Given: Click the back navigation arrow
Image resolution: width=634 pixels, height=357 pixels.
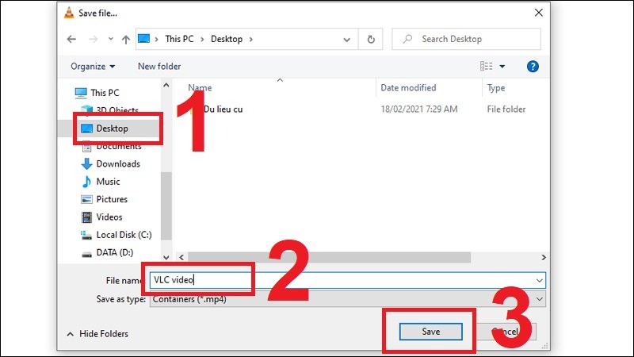Looking at the screenshot, I should (71, 39).
